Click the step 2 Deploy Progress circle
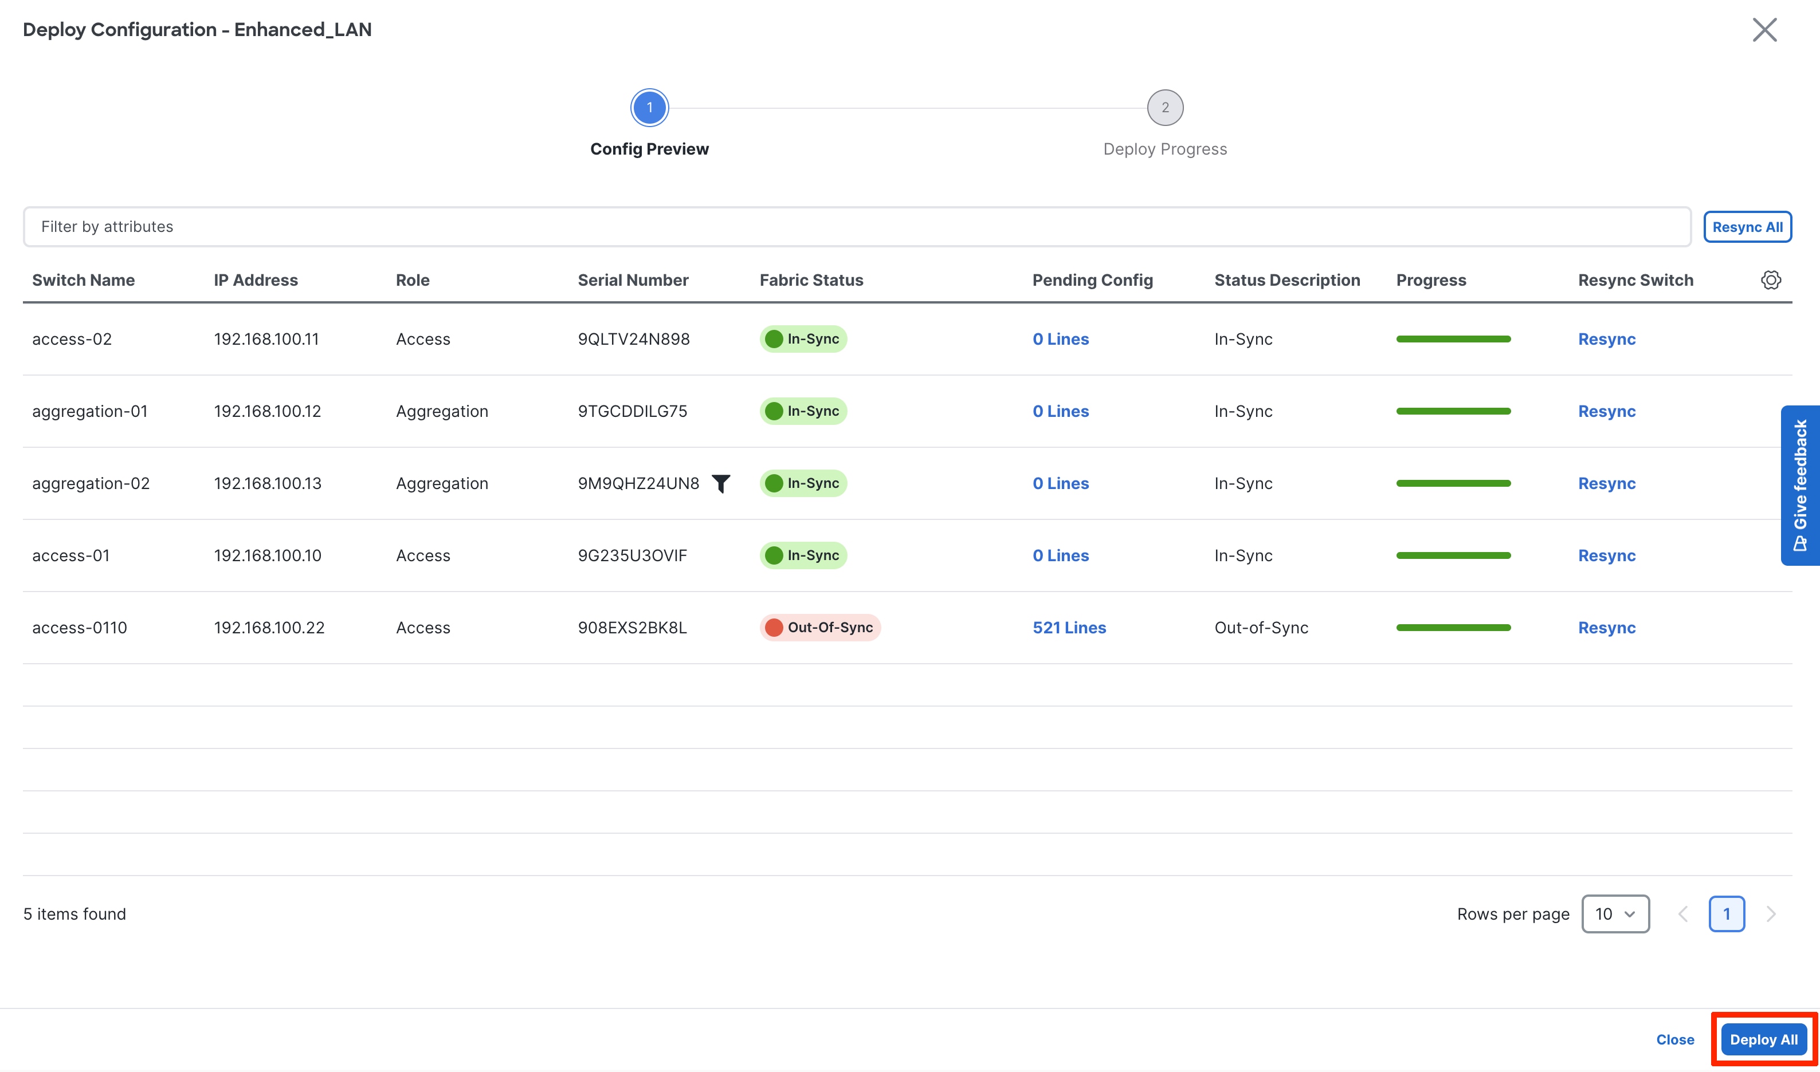Viewport: 1820px width, 1072px height. (1164, 108)
